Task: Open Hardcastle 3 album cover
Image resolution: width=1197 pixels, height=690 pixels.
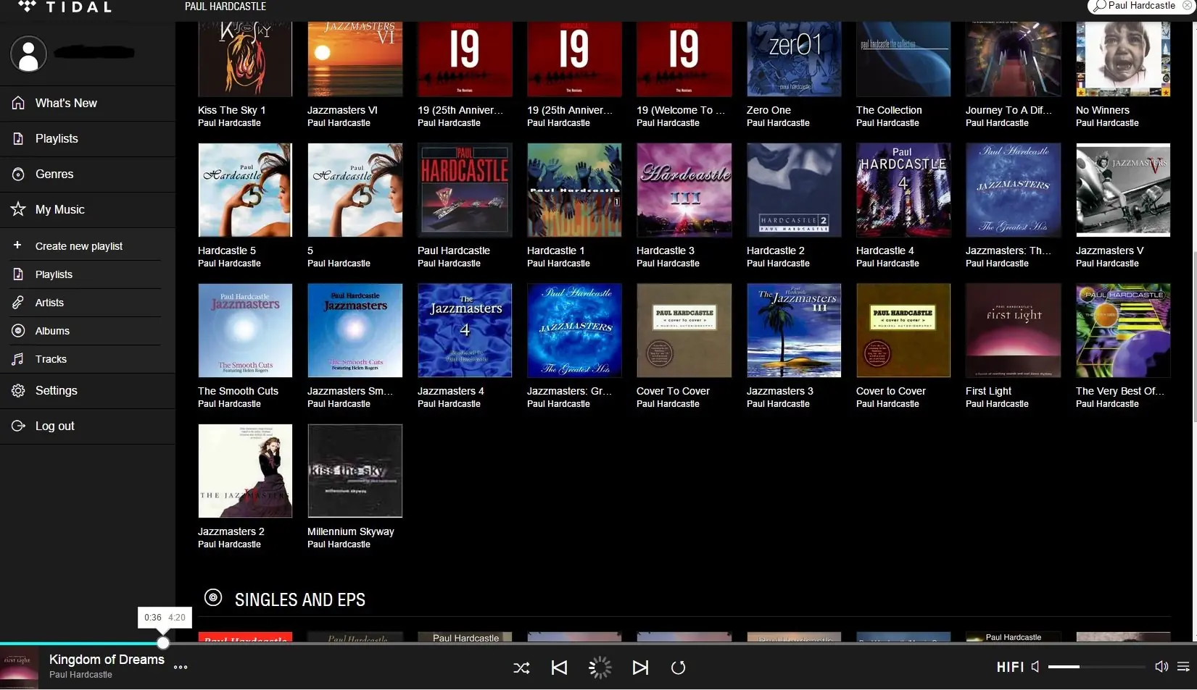Action: (684, 190)
